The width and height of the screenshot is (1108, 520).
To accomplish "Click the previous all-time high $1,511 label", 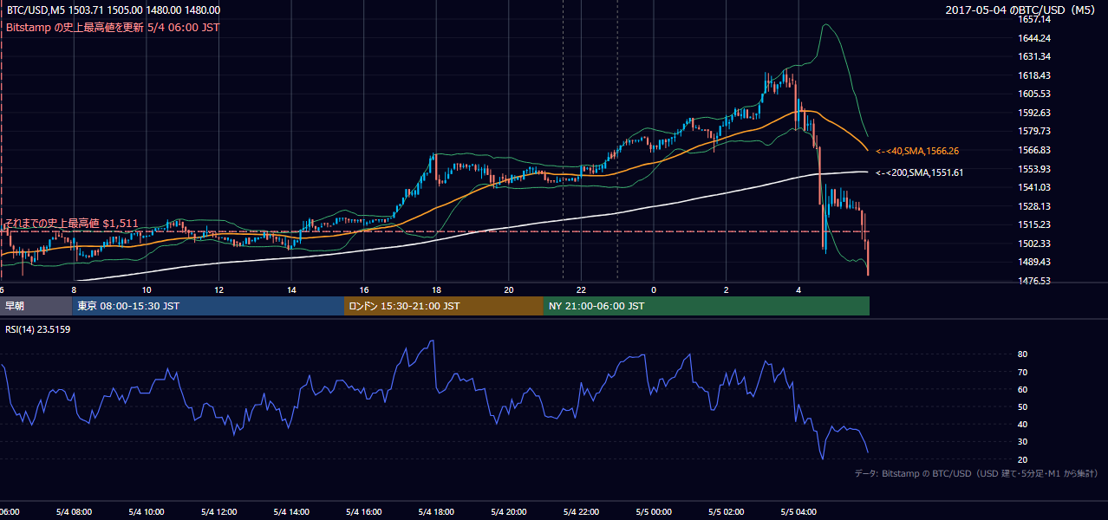I will (x=71, y=223).
